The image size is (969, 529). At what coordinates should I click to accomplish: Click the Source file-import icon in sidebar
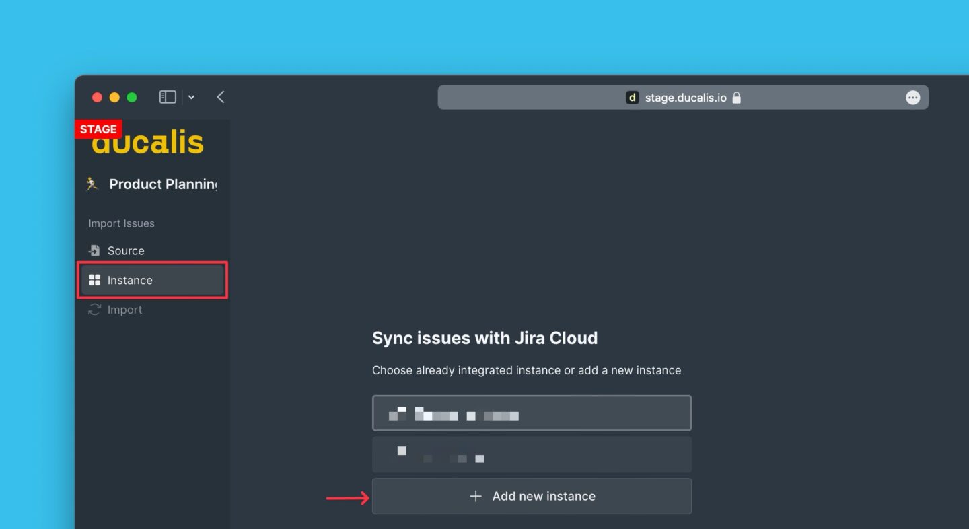tap(94, 250)
